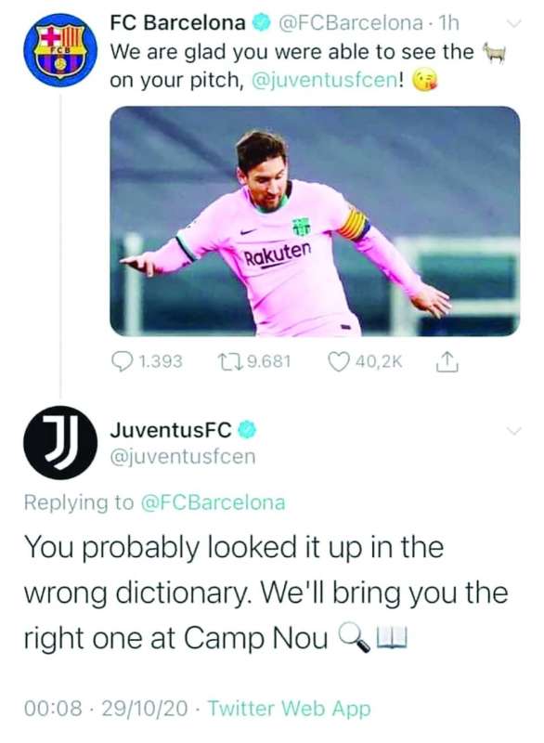Click the goat emoji in tweet
The image size is (544, 743).
click(x=494, y=53)
